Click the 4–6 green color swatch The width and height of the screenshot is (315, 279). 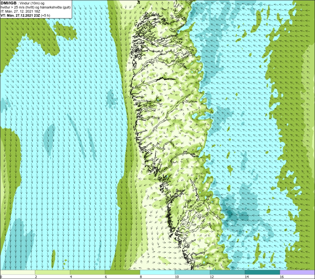coord(87,272)
